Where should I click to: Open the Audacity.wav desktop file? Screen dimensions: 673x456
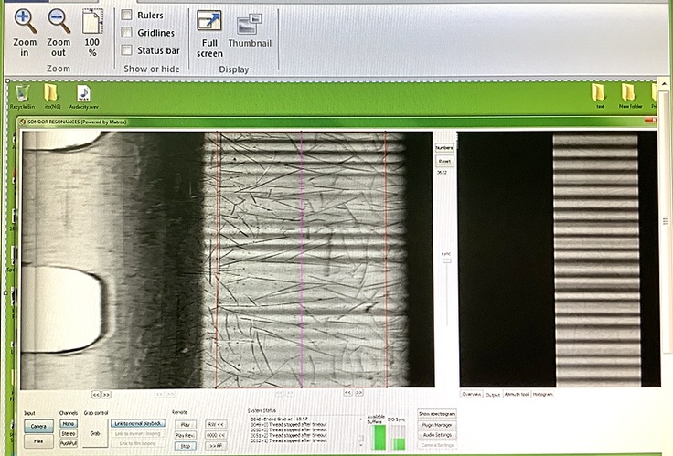click(x=83, y=93)
